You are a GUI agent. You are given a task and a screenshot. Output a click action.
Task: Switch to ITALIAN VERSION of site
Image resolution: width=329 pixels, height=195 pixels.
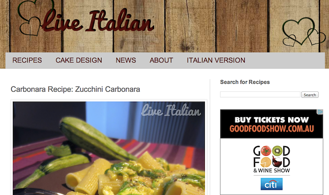[x=216, y=60]
